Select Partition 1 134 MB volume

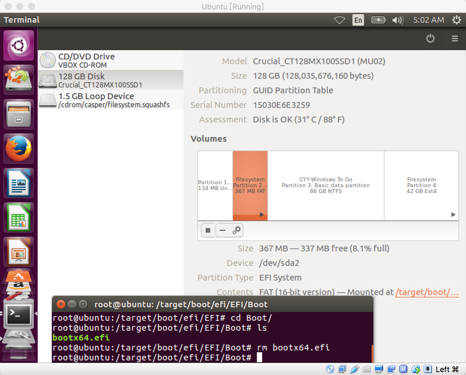coord(215,185)
